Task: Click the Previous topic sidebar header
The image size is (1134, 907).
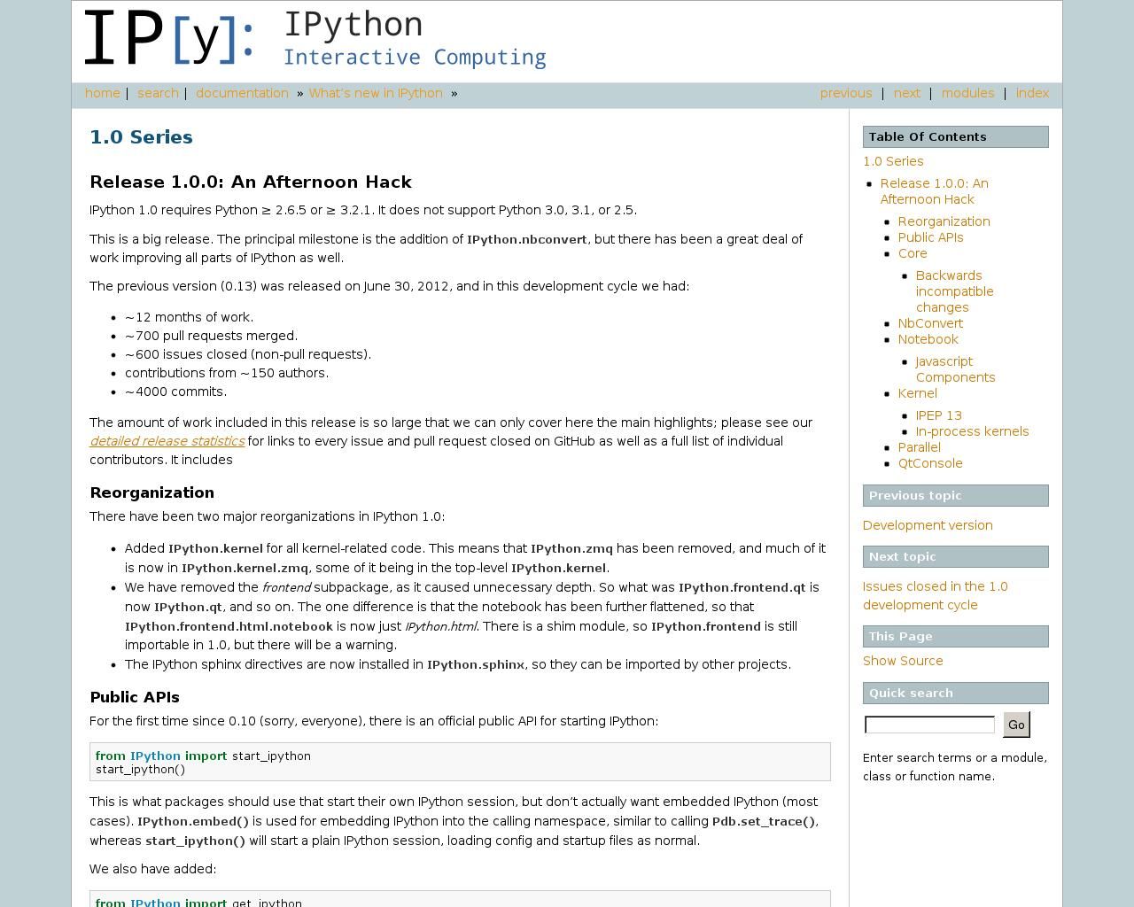Action: [955, 495]
